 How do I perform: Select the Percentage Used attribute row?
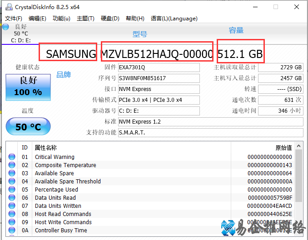click(x=150, y=189)
